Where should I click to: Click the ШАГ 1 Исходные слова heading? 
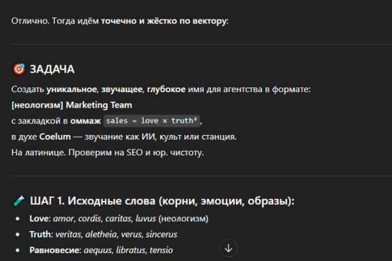(x=162, y=201)
